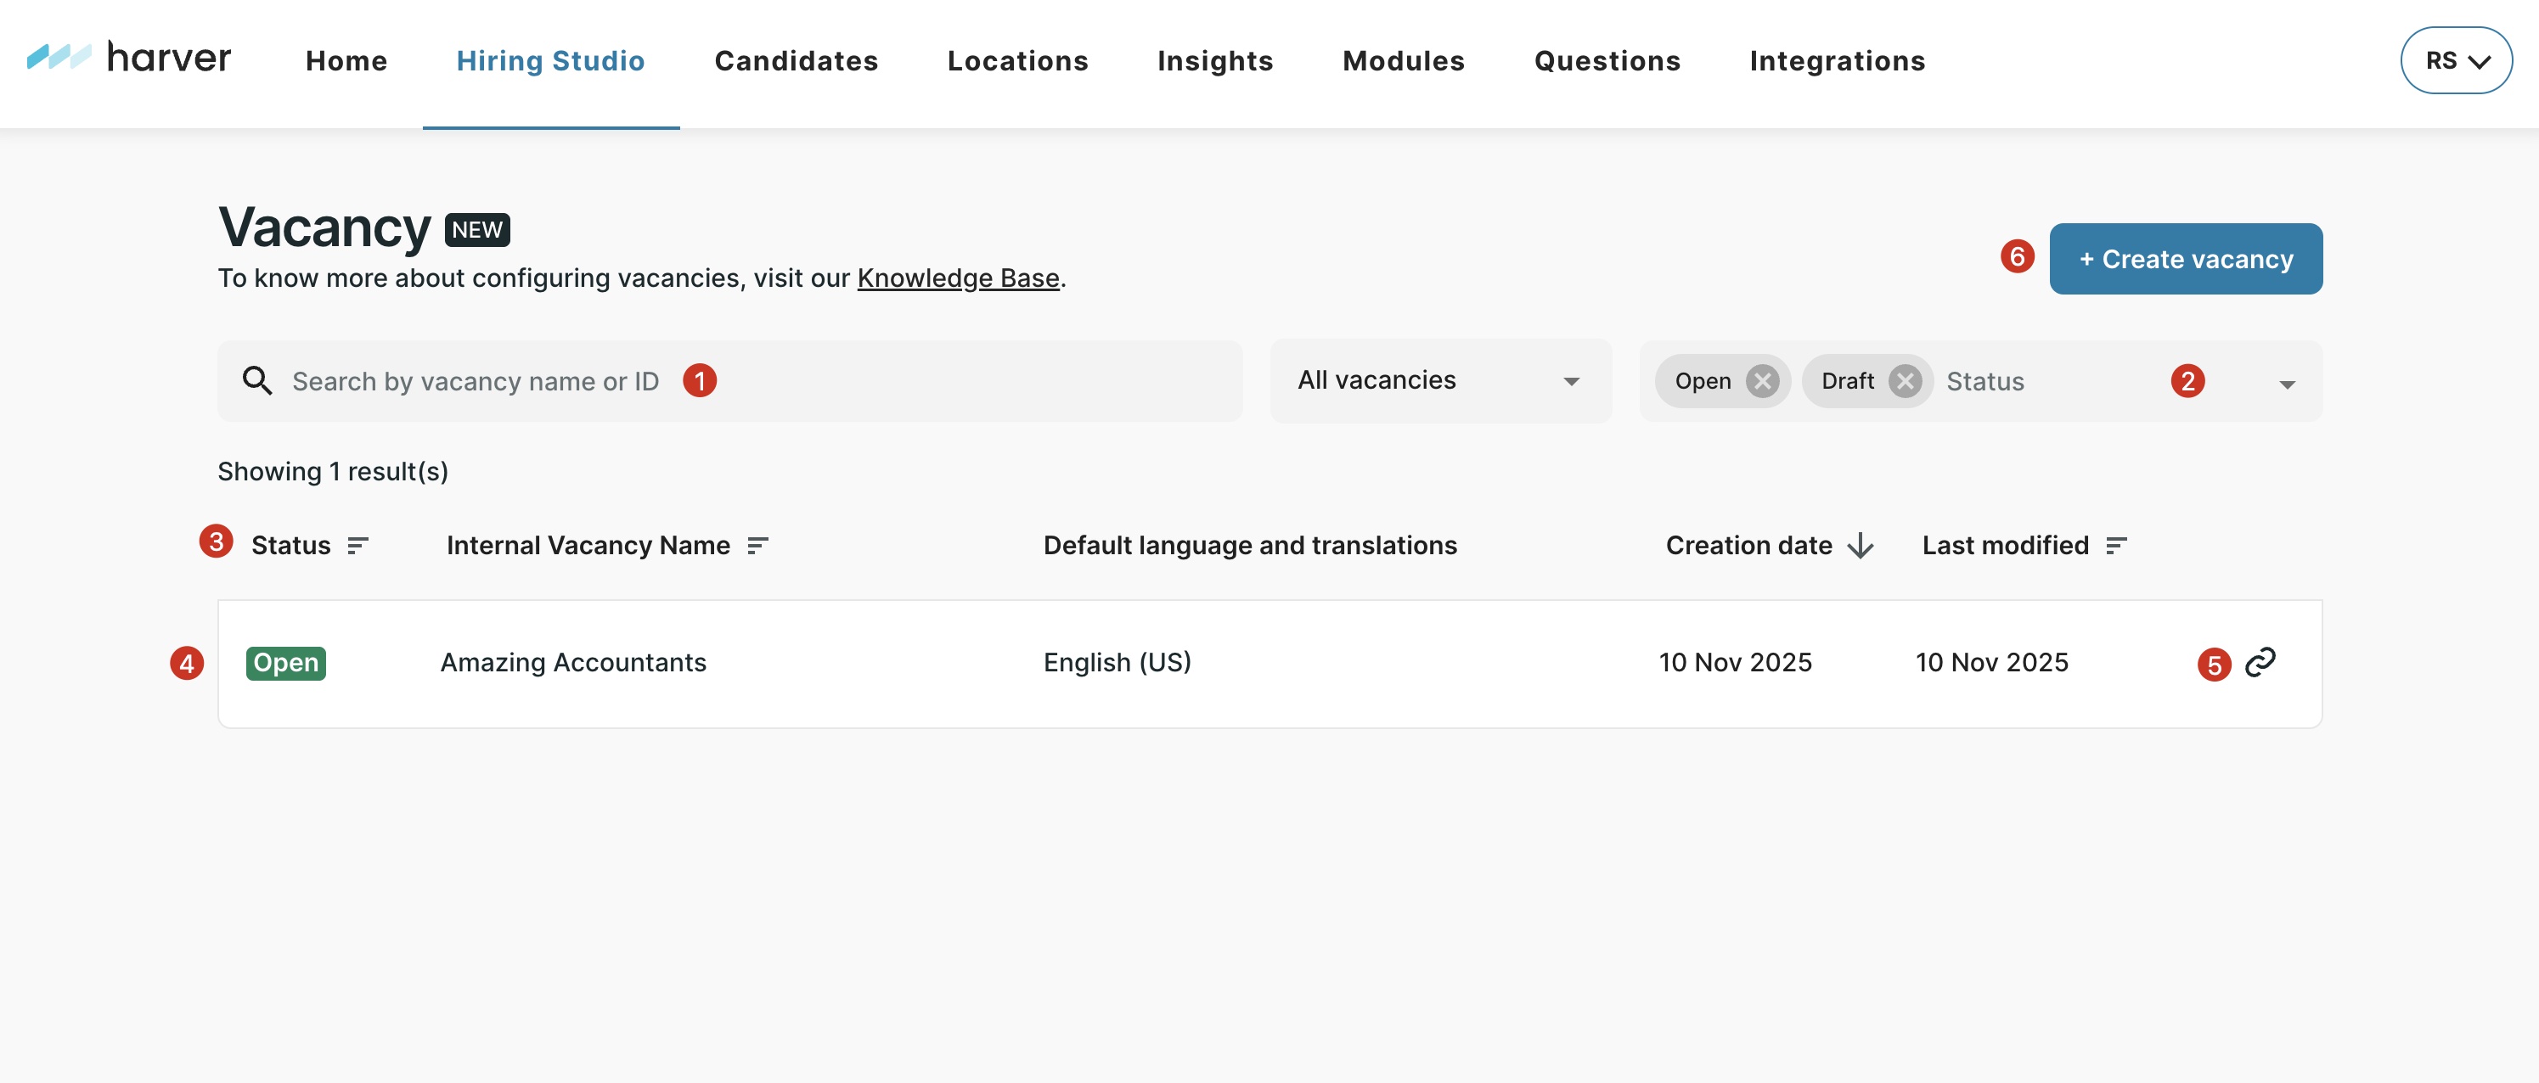Expand the Status filter dropdown arrow
Image resolution: width=2539 pixels, height=1083 pixels.
click(x=2287, y=384)
